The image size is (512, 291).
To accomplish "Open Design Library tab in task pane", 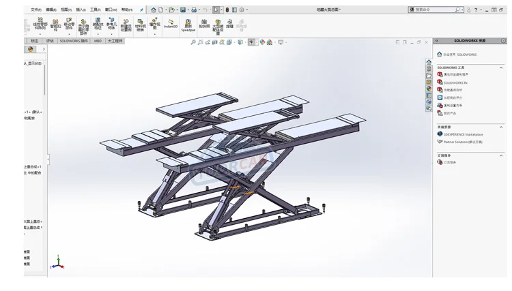I will pyautogui.click(x=429, y=69).
